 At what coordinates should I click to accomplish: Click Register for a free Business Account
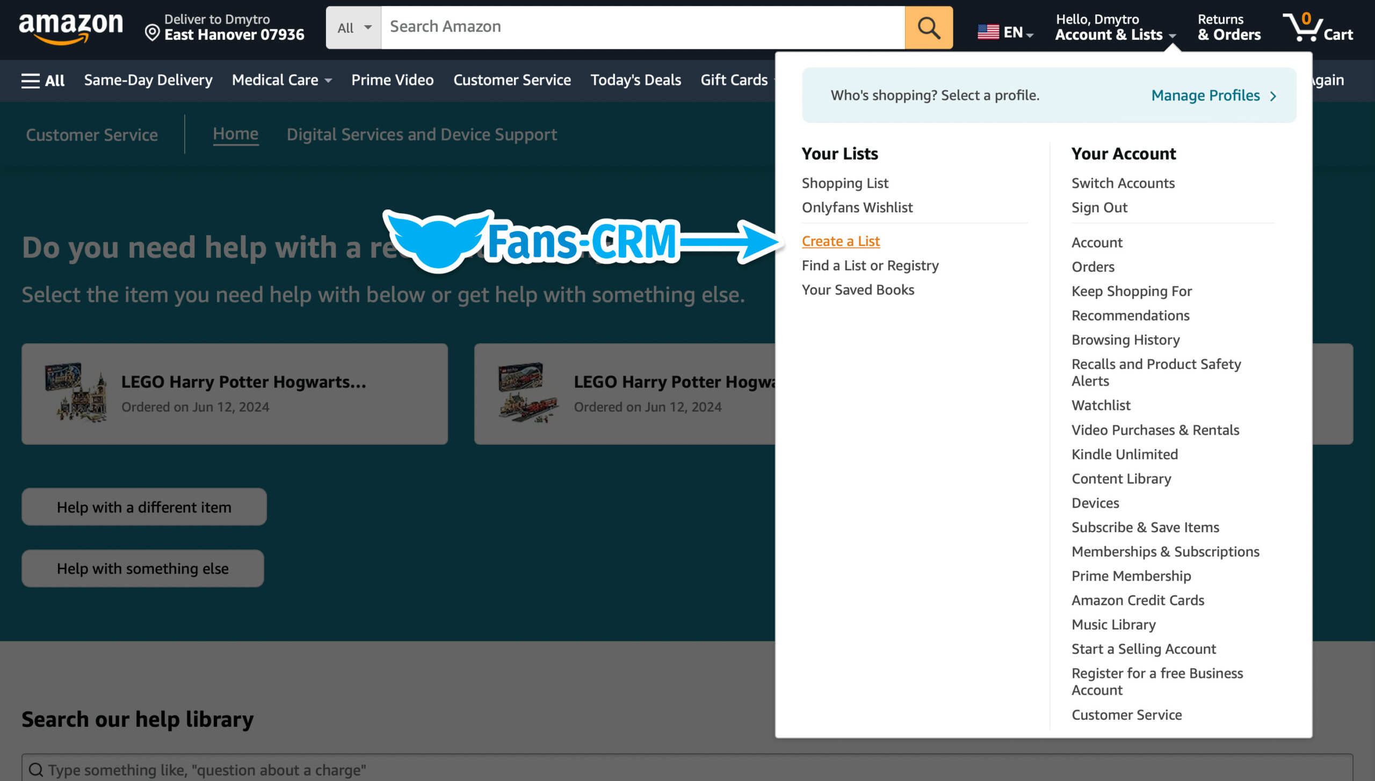tap(1157, 682)
